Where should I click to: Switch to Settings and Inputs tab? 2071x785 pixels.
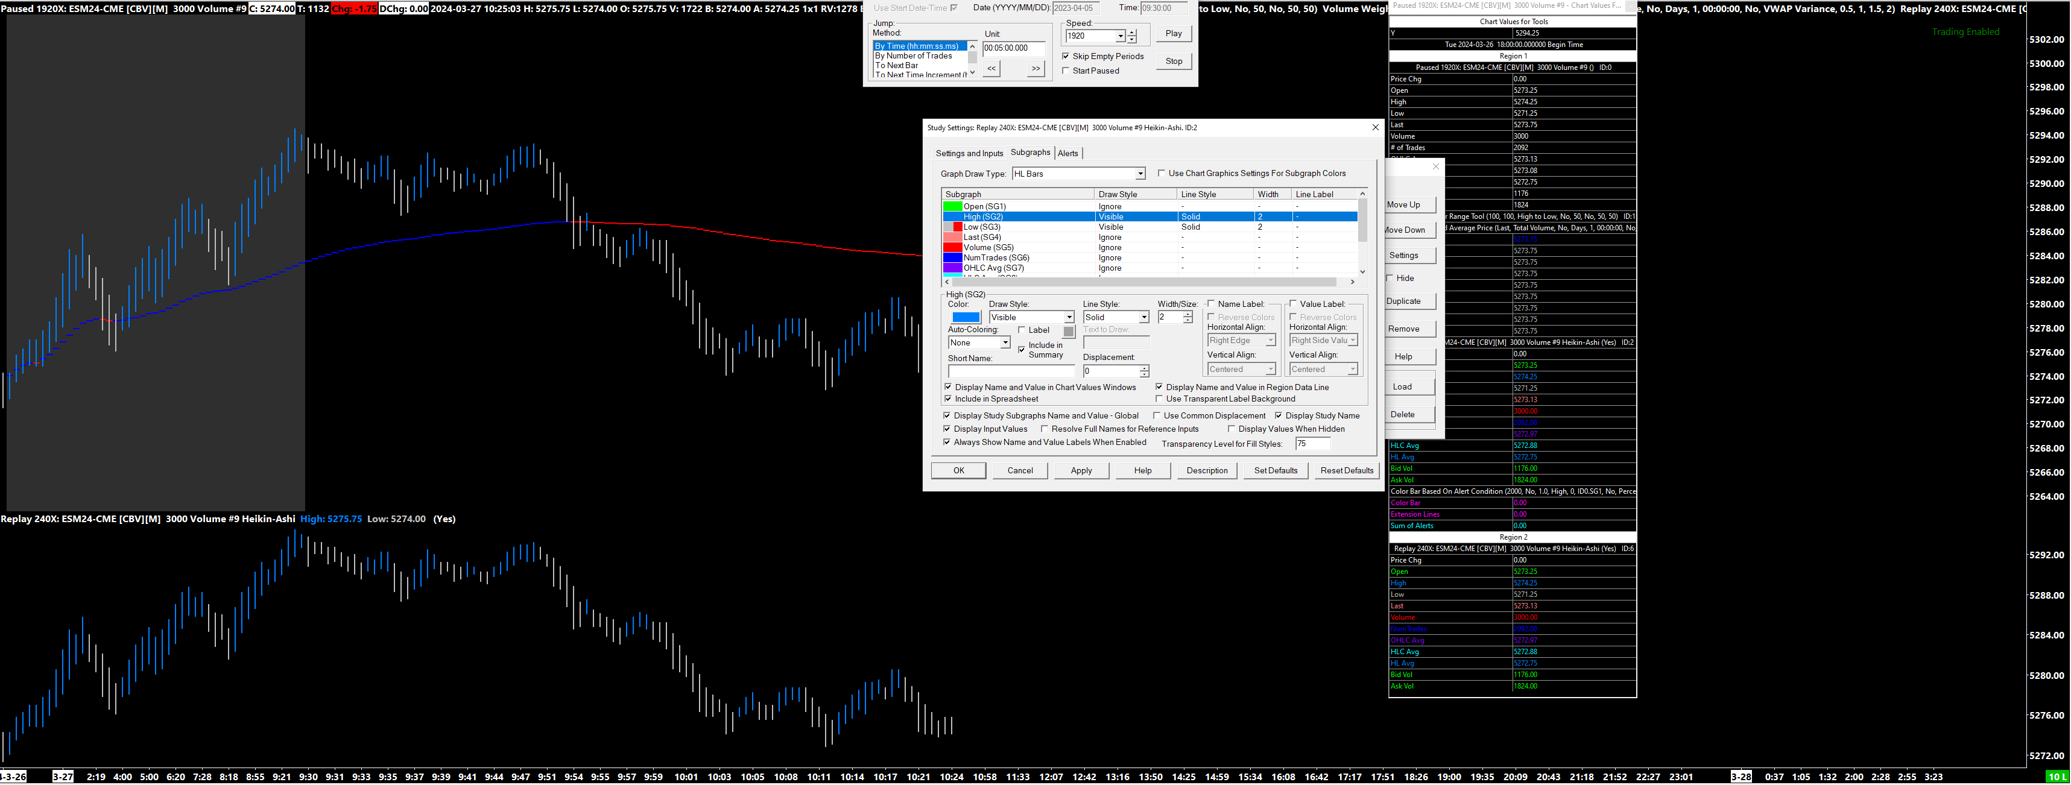tap(969, 154)
